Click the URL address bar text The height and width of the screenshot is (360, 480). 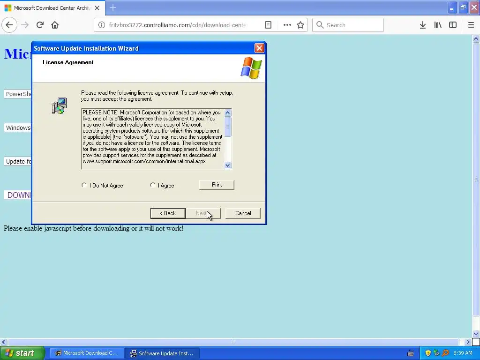[x=178, y=25]
